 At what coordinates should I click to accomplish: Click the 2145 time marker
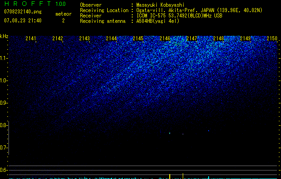pyautogui.click(x=138, y=38)
